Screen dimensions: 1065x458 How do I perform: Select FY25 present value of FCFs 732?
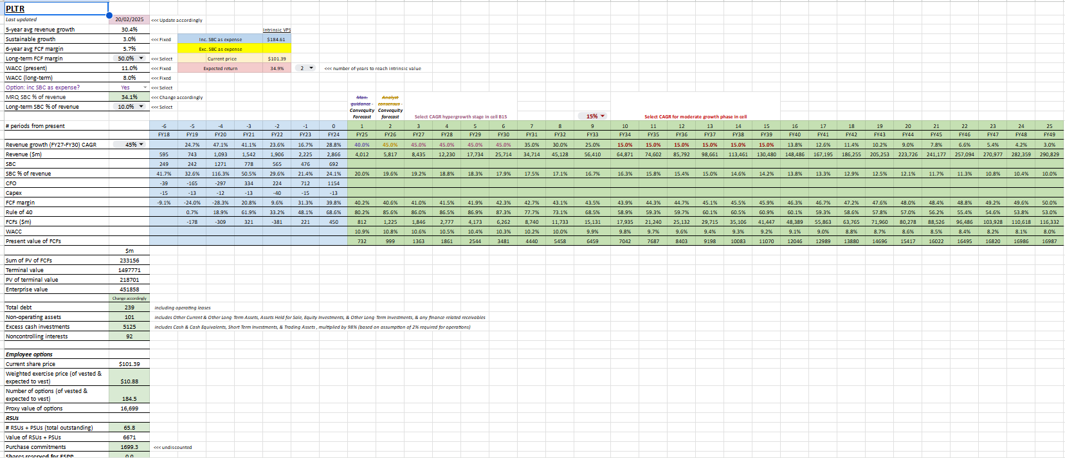coord(362,241)
